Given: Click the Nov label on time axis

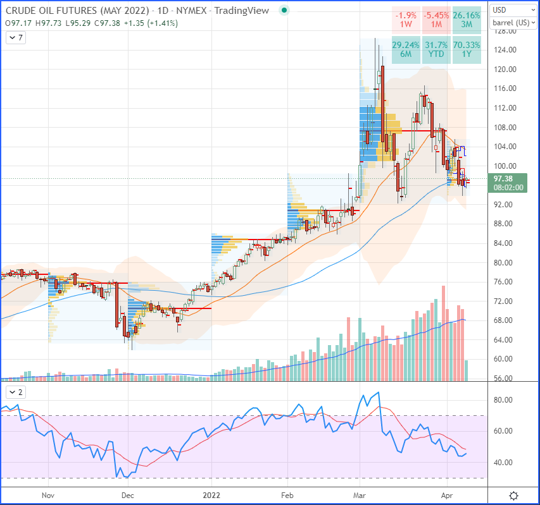Looking at the screenshot, I should point(48,496).
